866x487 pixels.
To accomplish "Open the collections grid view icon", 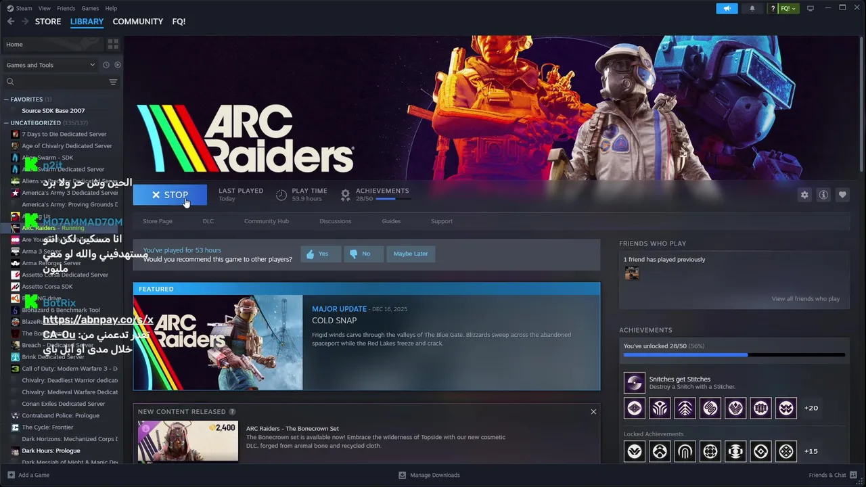I will pyautogui.click(x=113, y=44).
